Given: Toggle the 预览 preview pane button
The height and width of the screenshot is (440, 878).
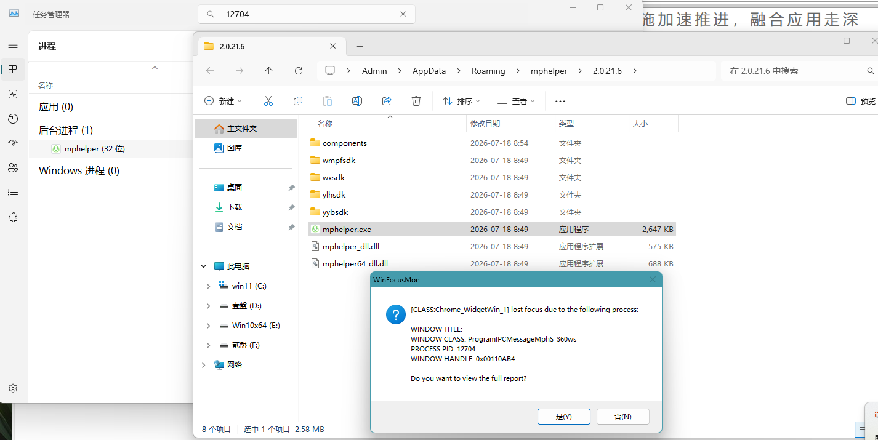Looking at the screenshot, I should [x=861, y=101].
